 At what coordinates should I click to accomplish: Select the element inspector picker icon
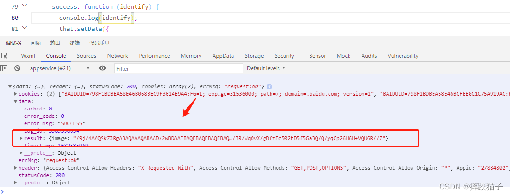click(x=4, y=56)
